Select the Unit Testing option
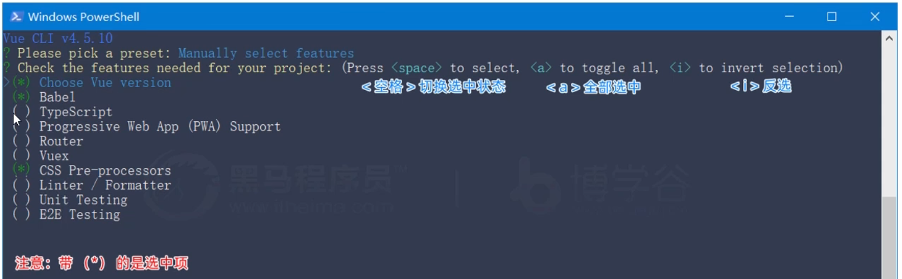This screenshot has height=279, width=902. 83,200
